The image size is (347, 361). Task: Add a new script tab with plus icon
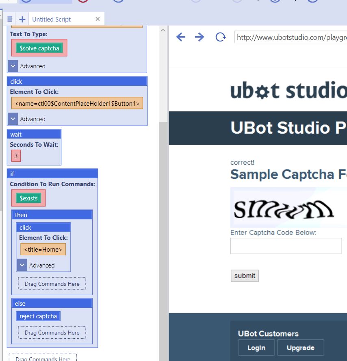tap(22, 19)
